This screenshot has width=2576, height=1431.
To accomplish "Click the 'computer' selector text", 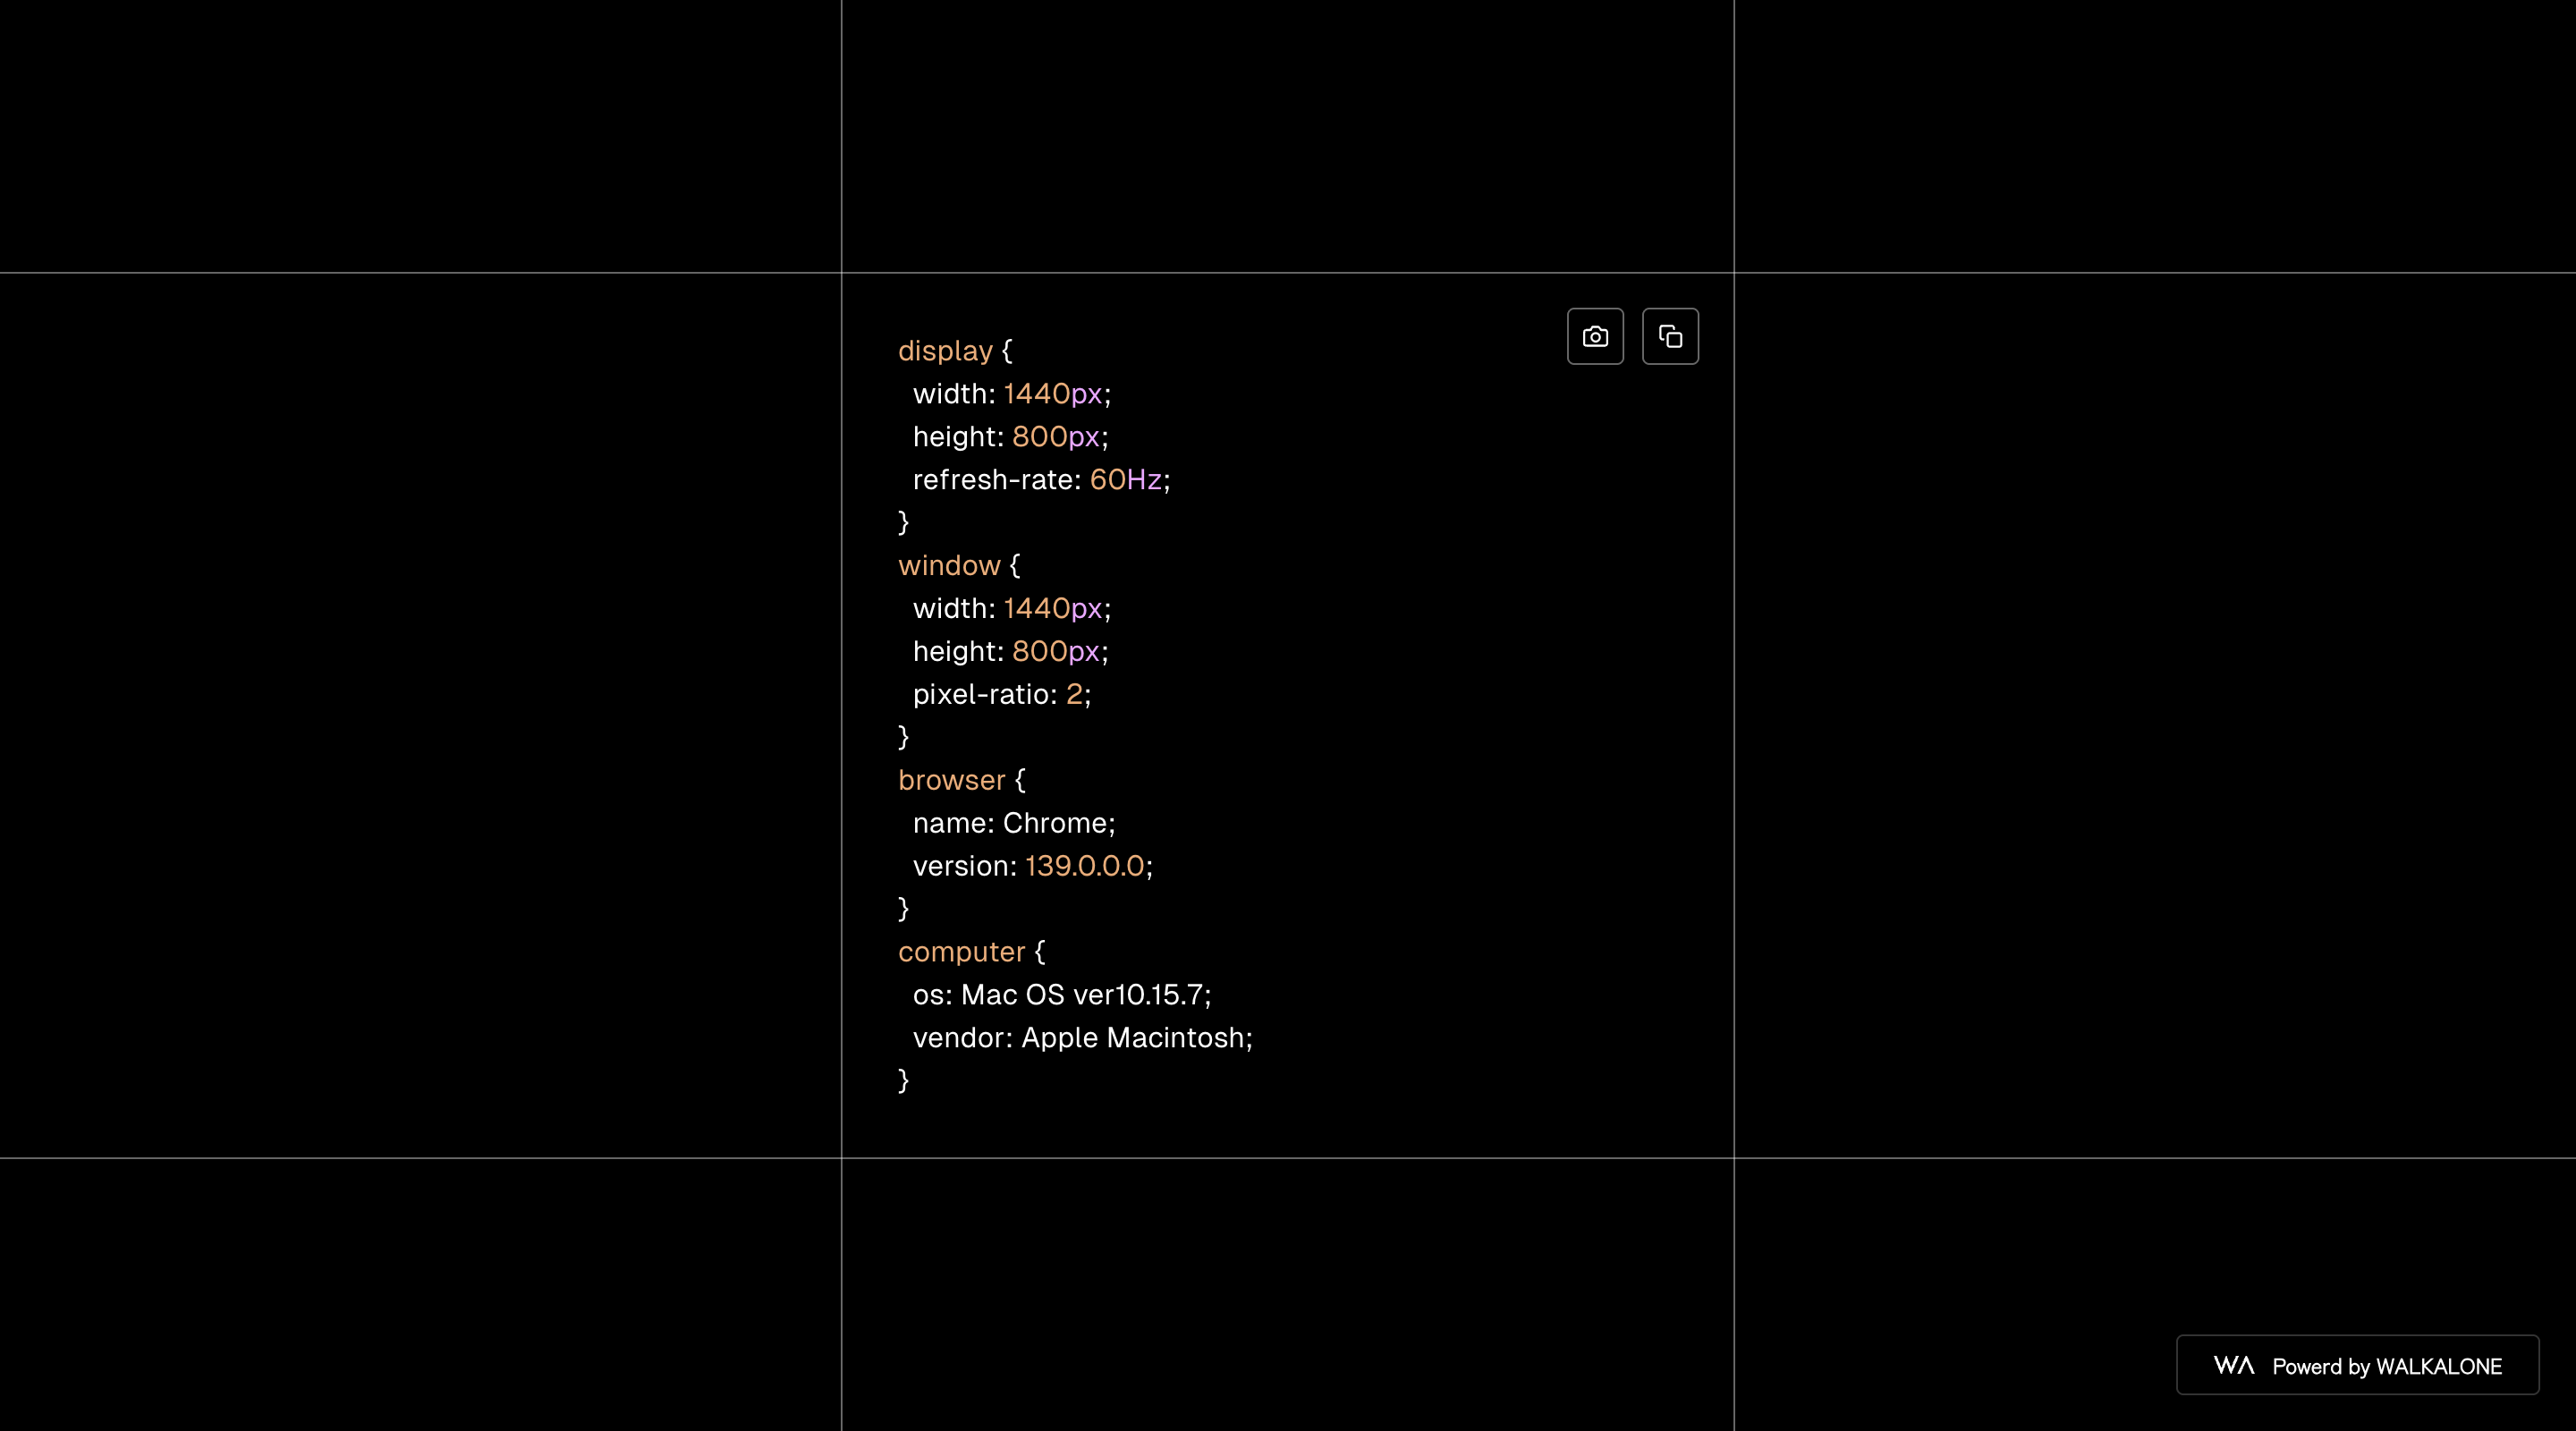I will [x=961, y=952].
